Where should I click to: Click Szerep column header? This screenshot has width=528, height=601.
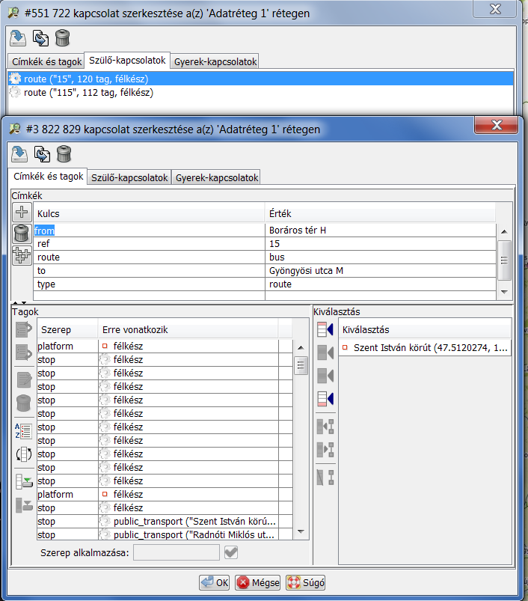click(x=67, y=329)
